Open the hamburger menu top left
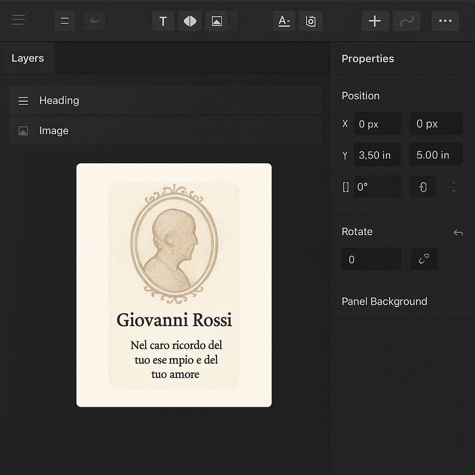This screenshot has width=475, height=475. [19, 20]
